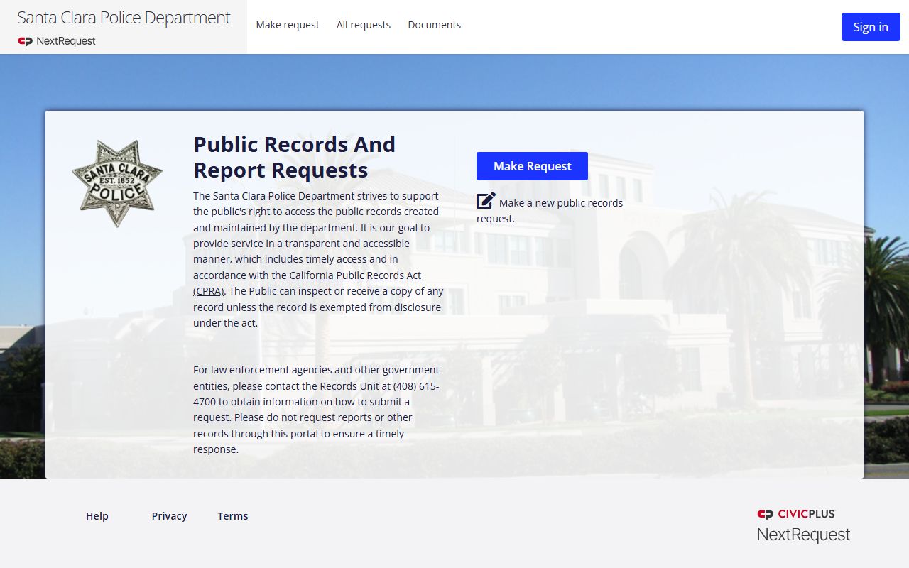This screenshot has height=568, width=909.
Task: Click the CivicPlus NextRequest footer logo
Action: (x=803, y=525)
